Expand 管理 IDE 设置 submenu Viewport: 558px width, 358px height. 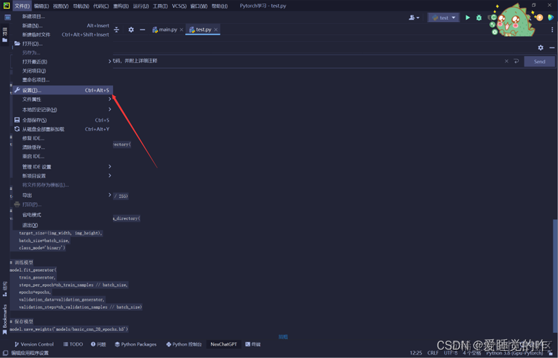click(x=63, y=167)
